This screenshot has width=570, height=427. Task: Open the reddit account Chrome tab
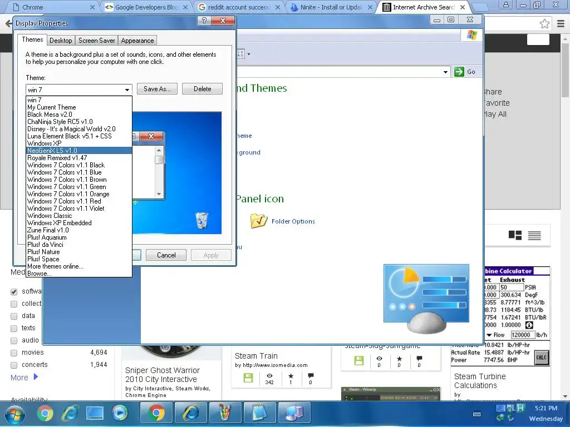[238, 7]
